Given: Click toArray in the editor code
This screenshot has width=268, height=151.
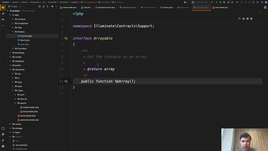Looking at the screenshot, I should point(122,81).
